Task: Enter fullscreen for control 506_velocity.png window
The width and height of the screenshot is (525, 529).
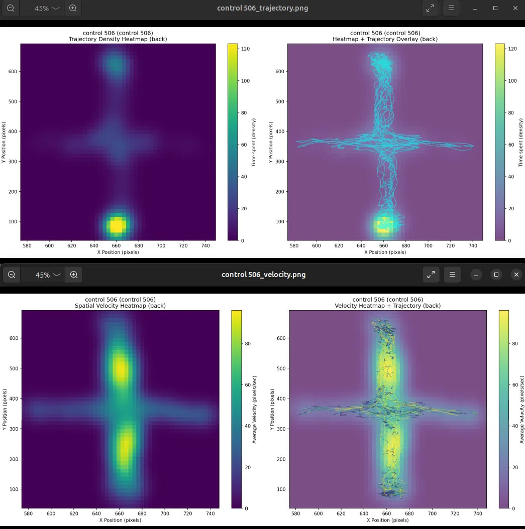Action: 431,275
